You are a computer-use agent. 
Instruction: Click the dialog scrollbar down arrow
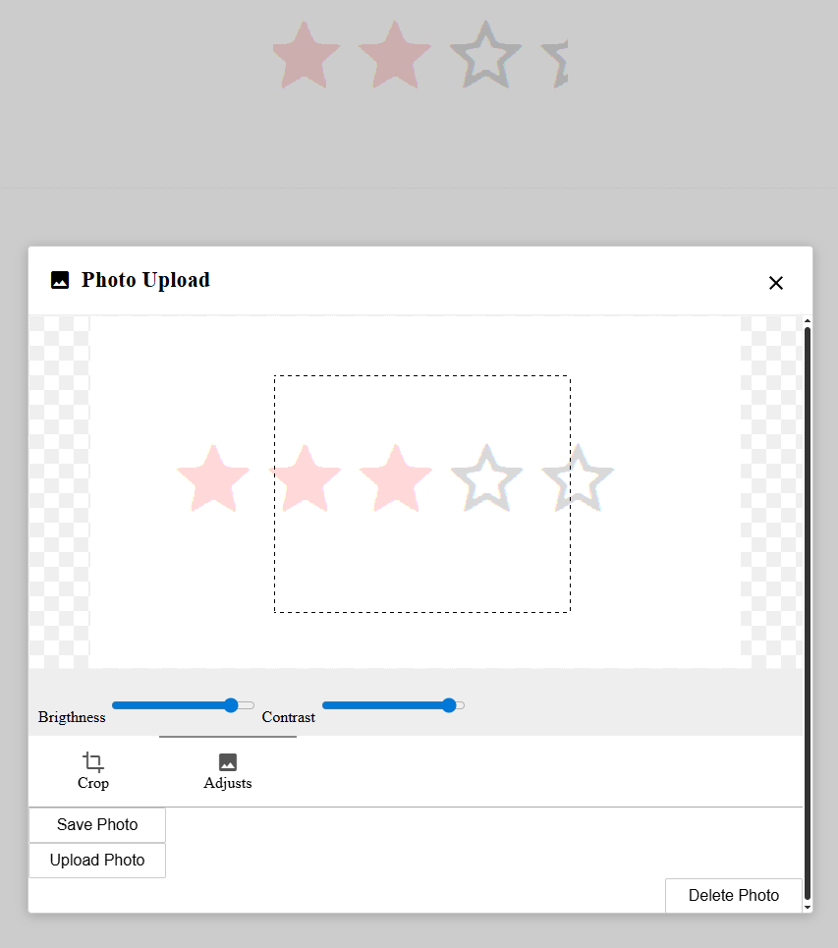pos(808,907)
